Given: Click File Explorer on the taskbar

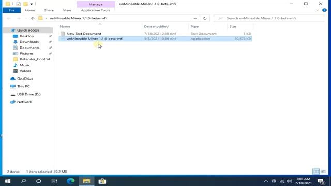Looking at the screenshot, I should pos(86,181).
